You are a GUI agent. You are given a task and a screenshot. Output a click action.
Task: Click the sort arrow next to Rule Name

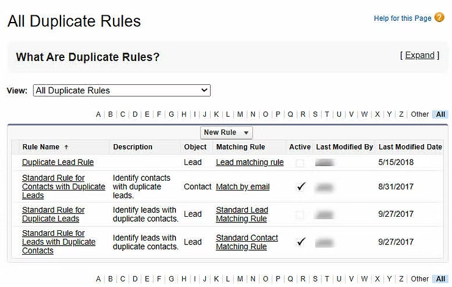[x=66, y=147]
